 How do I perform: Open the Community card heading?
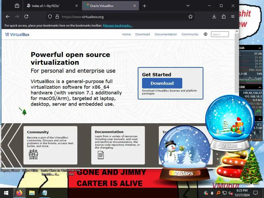tap(38, 132)
